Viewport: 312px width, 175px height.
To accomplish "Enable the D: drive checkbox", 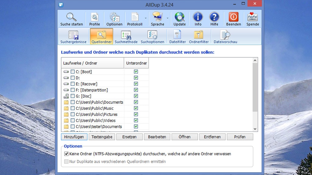I will [73, 78].
